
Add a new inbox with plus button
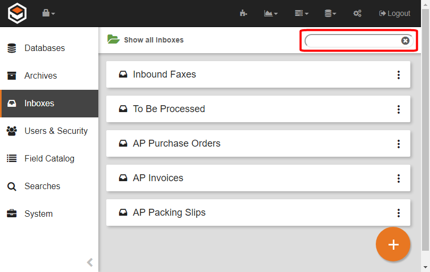pos(393,245)
